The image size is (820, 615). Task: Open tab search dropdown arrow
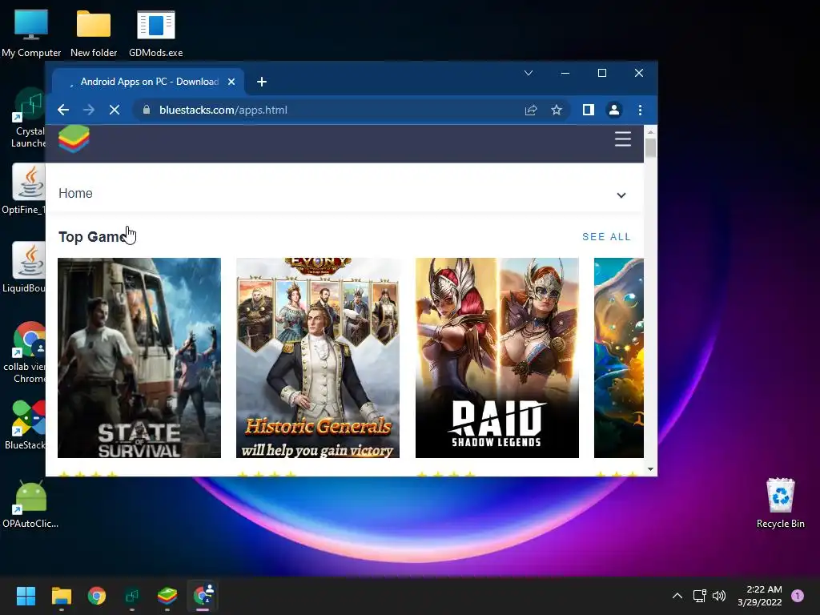[529, 73]
